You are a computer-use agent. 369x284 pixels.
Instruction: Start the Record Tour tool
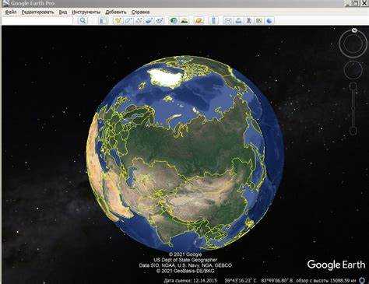[x=160, y=20]
